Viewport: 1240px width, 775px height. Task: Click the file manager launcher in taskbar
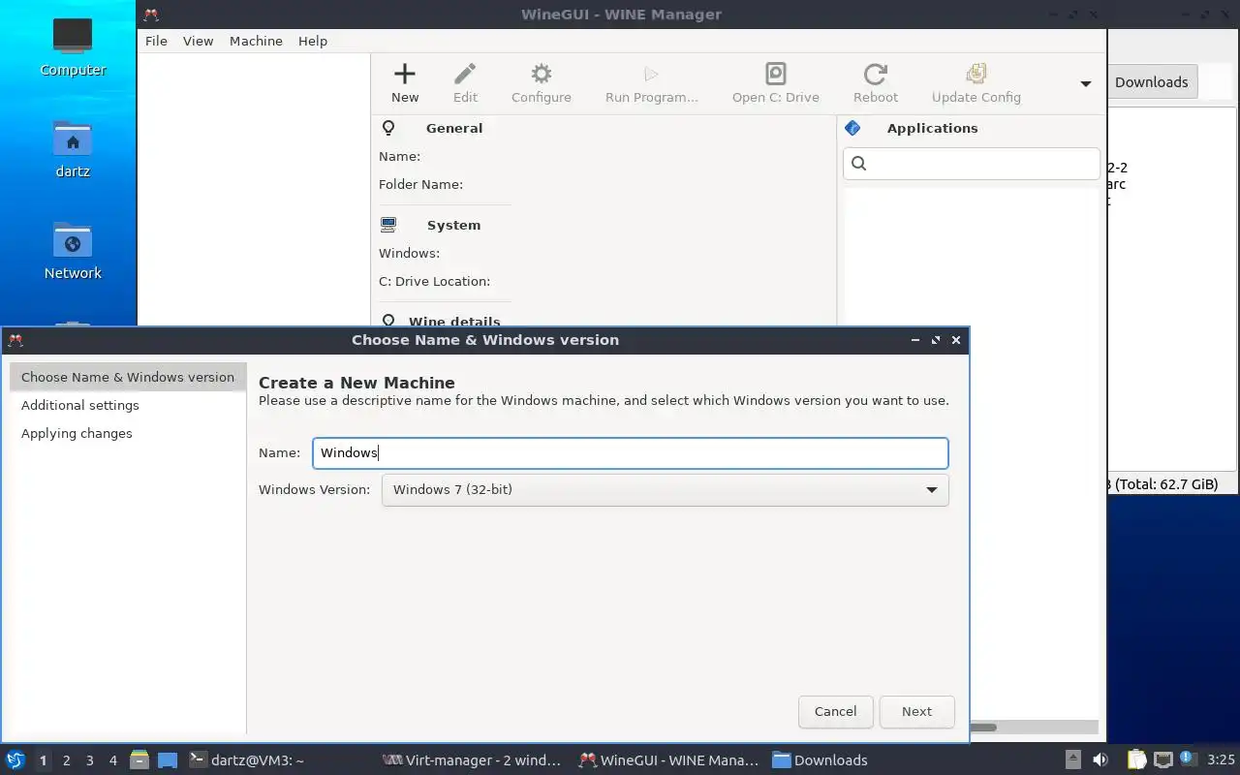point(139,759)
